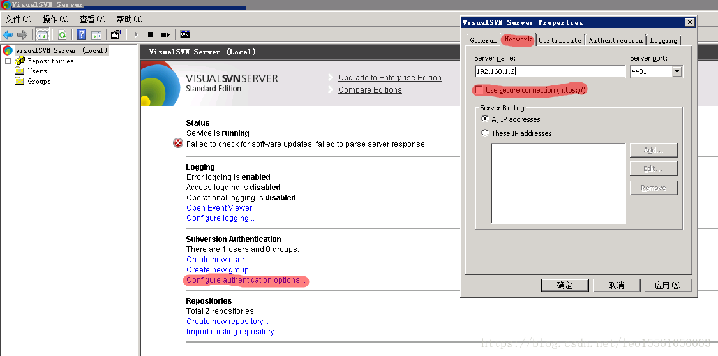This screenshot has height=356, width=718.
Task: Open the 操作(A) menu
Action: [56, 19]
